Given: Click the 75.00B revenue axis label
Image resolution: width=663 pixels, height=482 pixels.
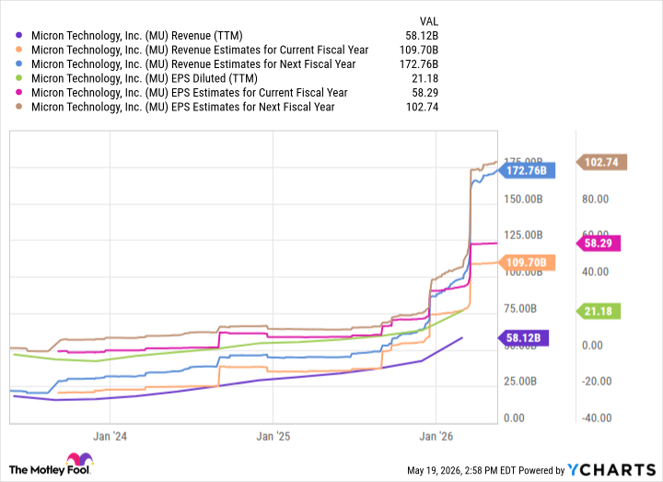Looking at the screenshot, I should point(520,309).
